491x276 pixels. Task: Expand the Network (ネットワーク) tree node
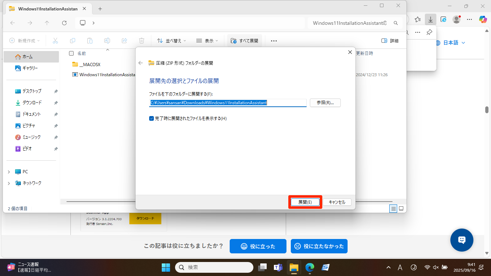point(9,183)
